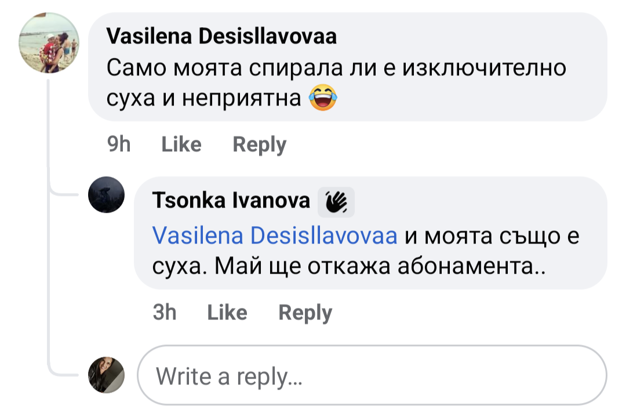This screenshot has height=410, width=626.
Task: Like Vasilena Desisllavovaa's comment
Action: click(x=181, y=144)
